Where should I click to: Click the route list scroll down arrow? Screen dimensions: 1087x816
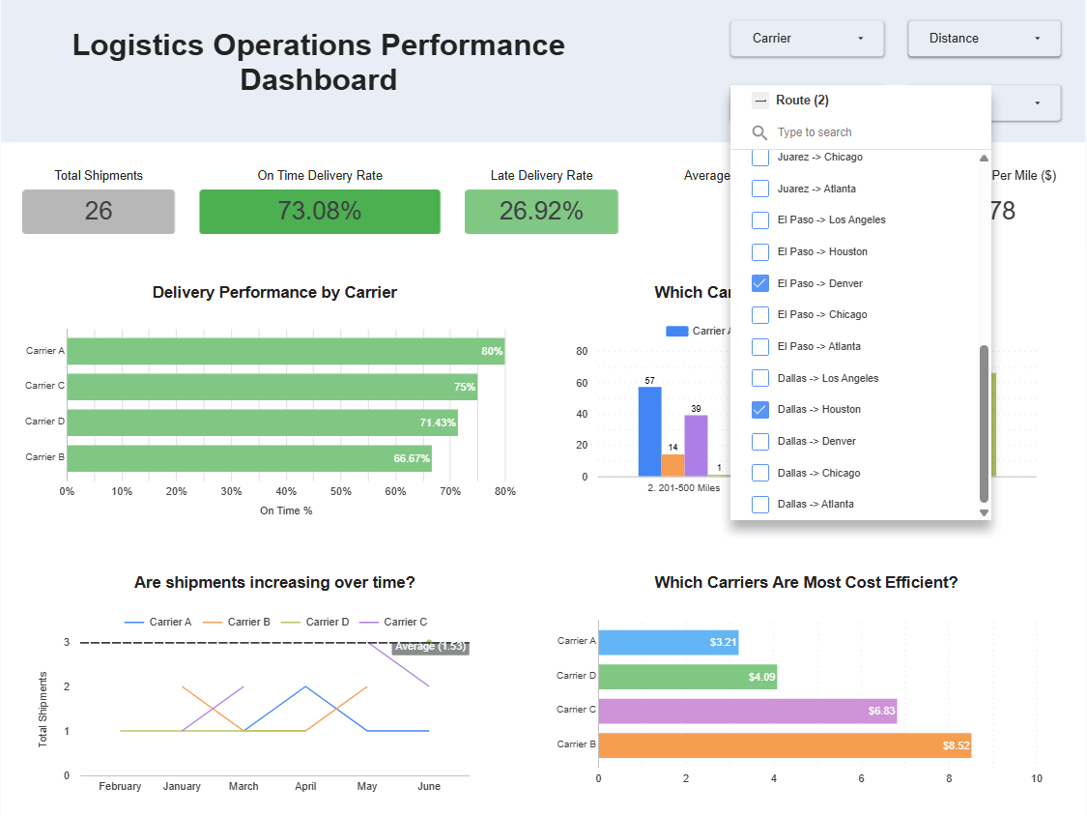(x=984, y=512)
